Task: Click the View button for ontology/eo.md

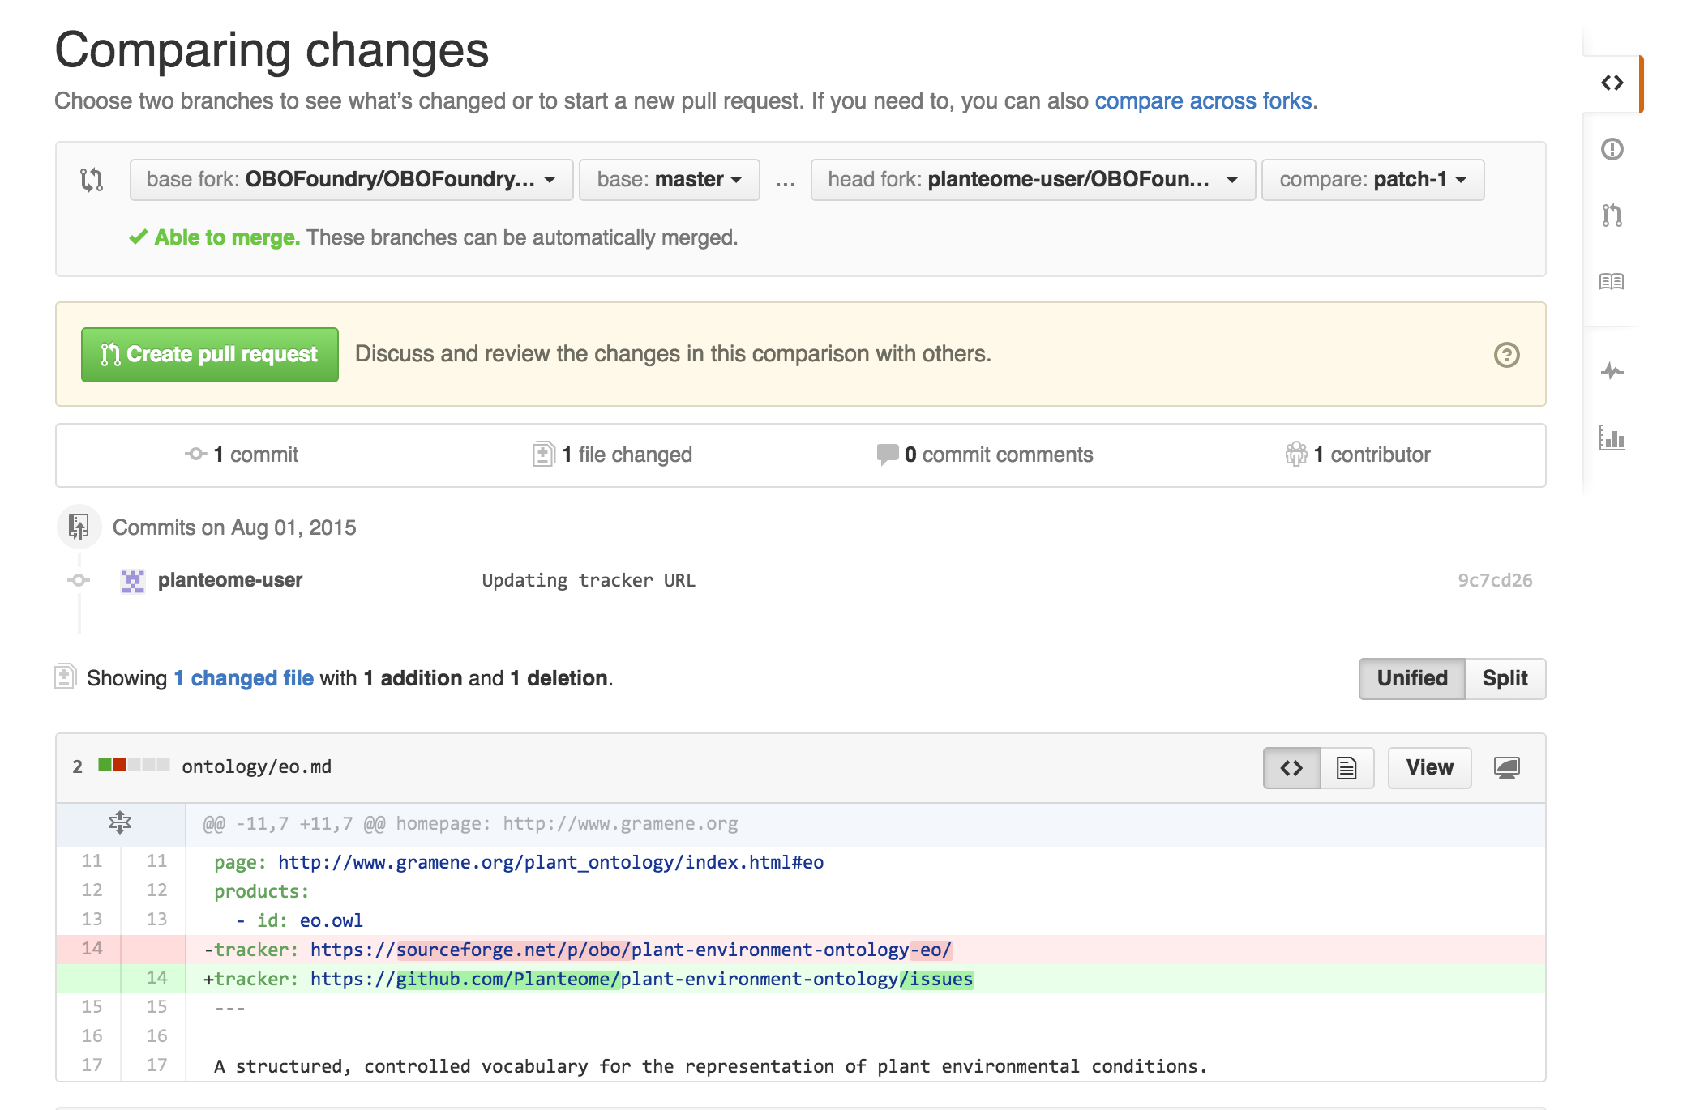Action: click(x=1431, y=766)
